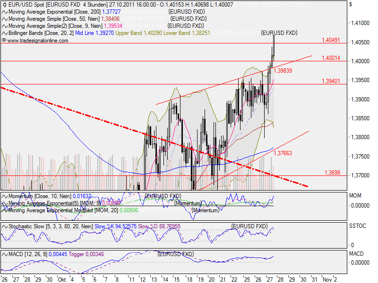
Task: Click Lower Band 1,38251 label
Action: (x=187, y=33)
